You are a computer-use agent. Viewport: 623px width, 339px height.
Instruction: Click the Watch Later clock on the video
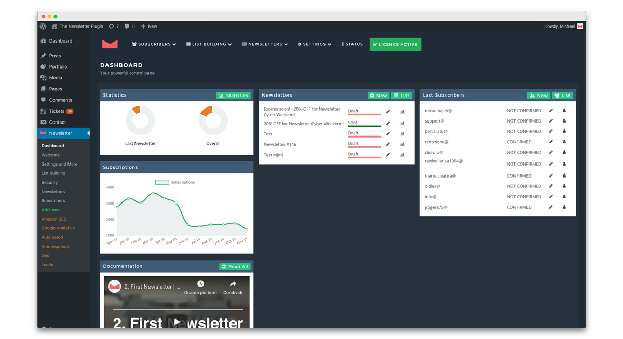(200, 283)
